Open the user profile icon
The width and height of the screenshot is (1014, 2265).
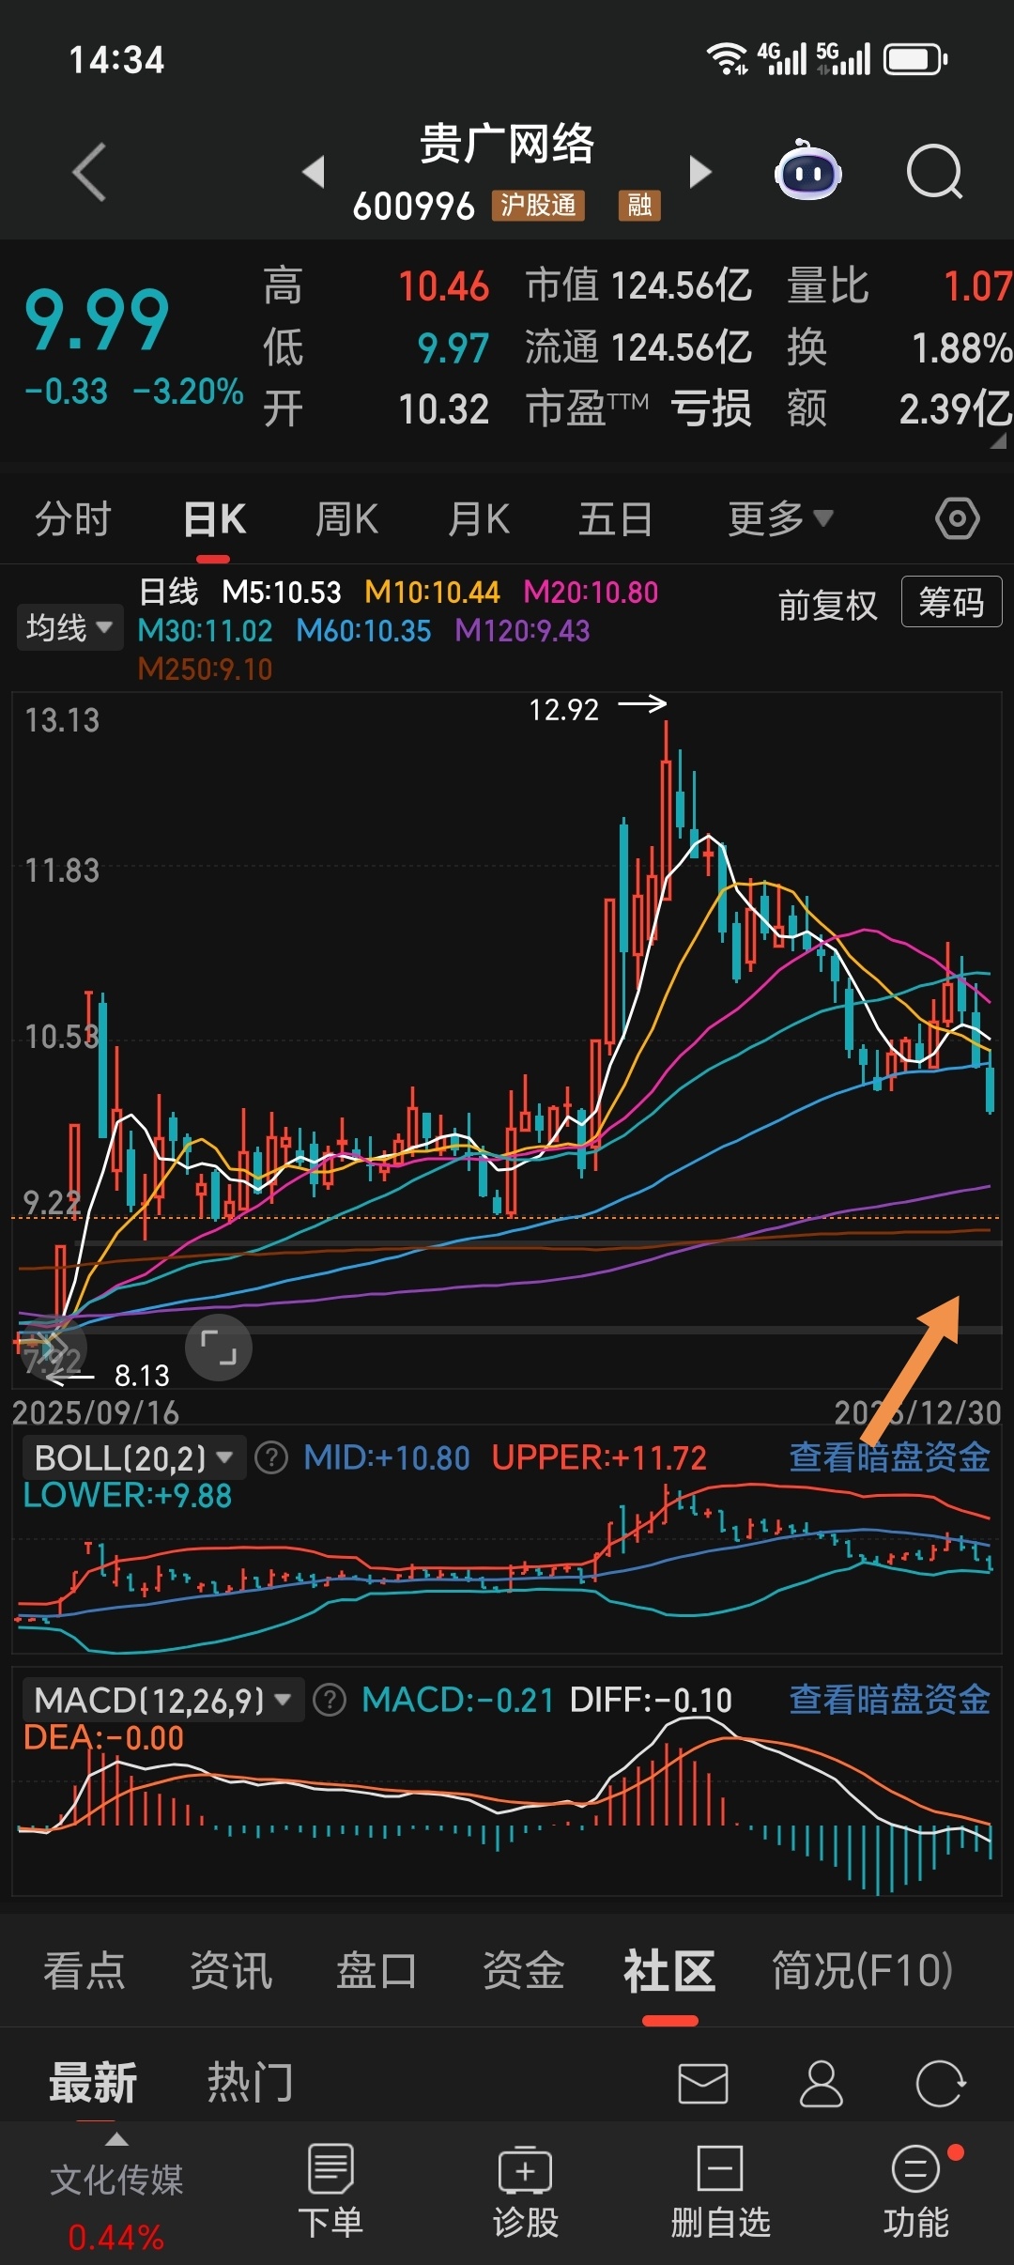(822, 2084)
